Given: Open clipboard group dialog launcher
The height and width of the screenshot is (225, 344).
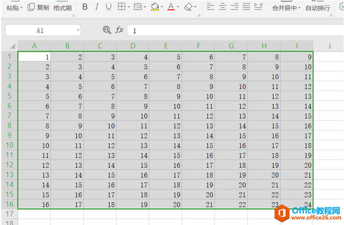Looking at the screenshot, I should pyautogui.click(x=73, y=15).
